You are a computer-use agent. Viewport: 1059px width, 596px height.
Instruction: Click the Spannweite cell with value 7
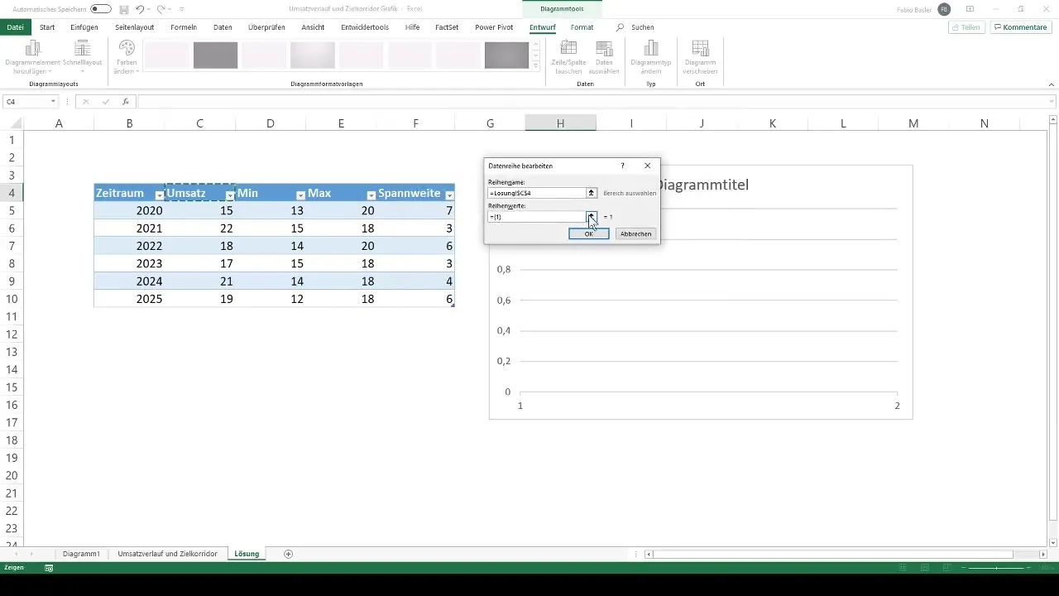click(415, 211)
